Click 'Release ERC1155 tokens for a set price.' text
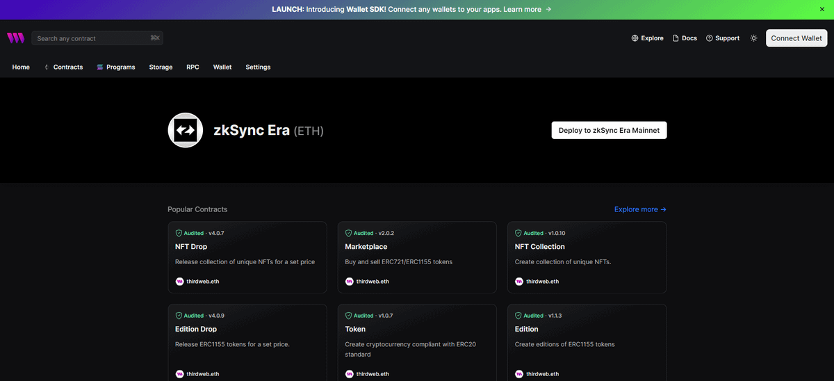The height and width of the screenshot is (381, 834). 232,344
